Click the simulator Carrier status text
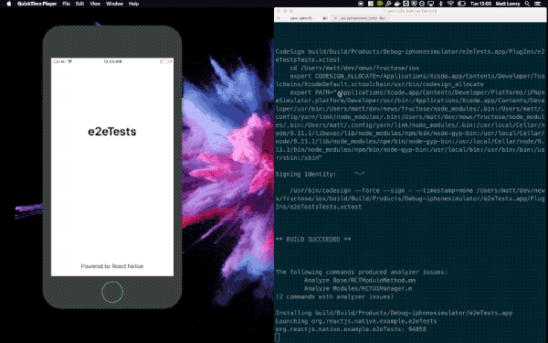Image resolution: width=548 pixels, height=343 pixels. click(59, 61)
